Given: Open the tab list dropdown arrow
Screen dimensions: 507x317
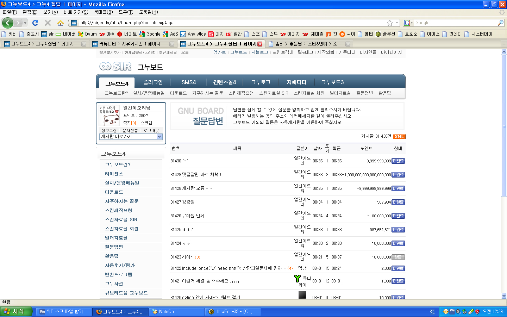Looking at the screenshot, I should coord(504,44).
